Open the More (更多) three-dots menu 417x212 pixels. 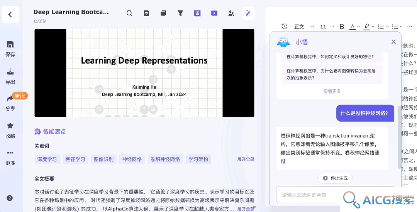pyautogui.click(x=10, y=153)
